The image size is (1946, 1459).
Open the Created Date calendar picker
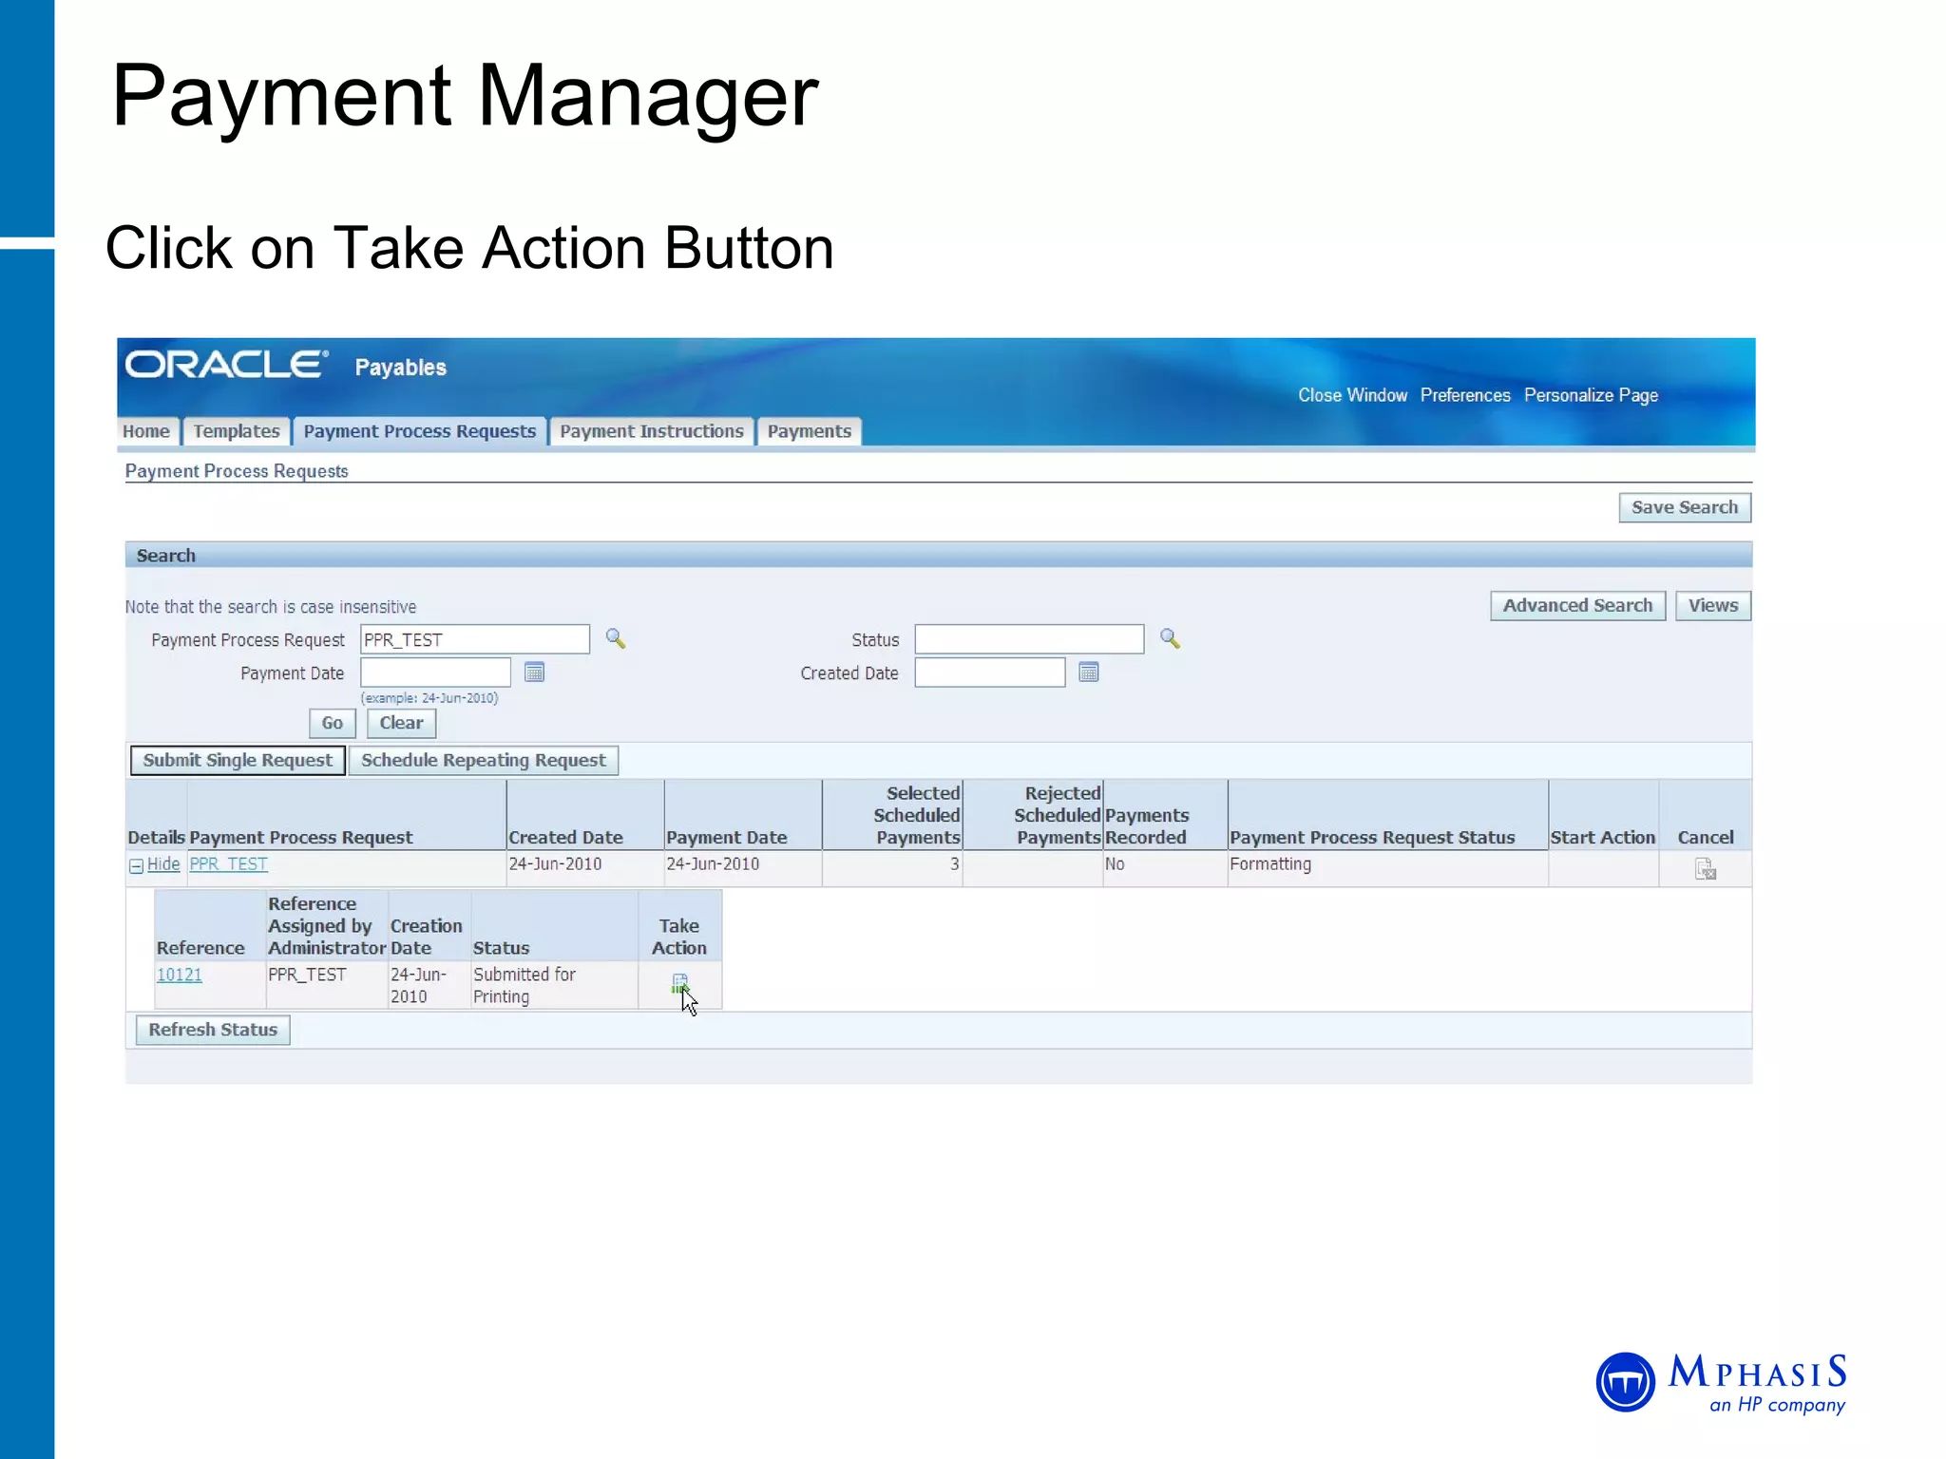point(1089,673)
